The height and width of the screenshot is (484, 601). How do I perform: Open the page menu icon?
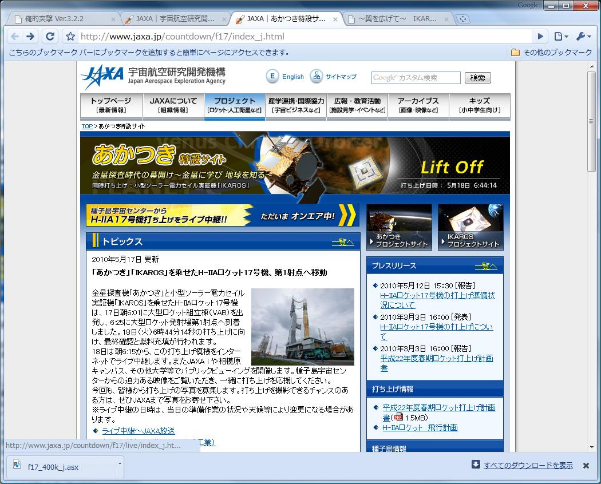pyautogui.click(x=561, y=37)
